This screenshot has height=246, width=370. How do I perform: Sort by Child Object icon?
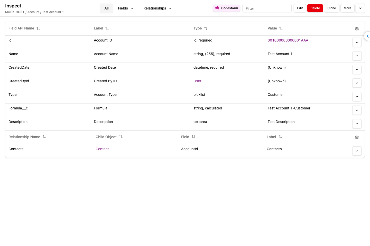coord(121,137)
